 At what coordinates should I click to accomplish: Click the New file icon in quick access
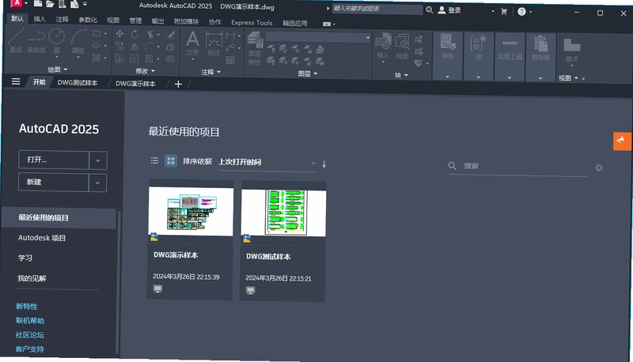click(37, 4)
